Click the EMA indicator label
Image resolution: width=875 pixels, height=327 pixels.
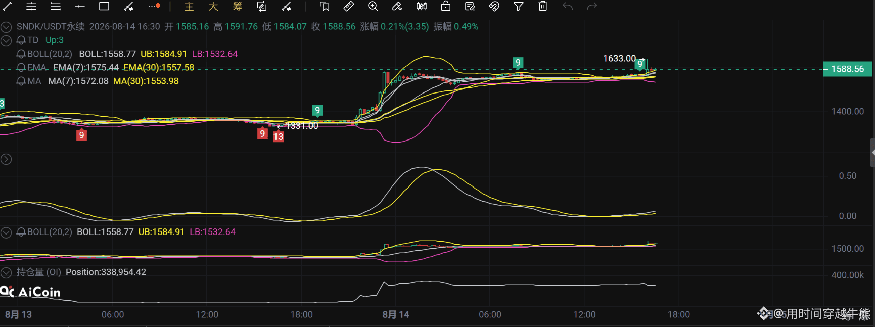37,67
